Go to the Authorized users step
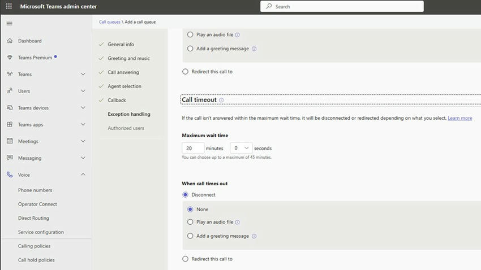Viewport: 481px width, 270px height. tap(126, 128)
